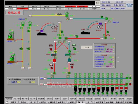Switch to the 电气 system tab
This screenshot has height=104, width=138.
tap(90, 102)
